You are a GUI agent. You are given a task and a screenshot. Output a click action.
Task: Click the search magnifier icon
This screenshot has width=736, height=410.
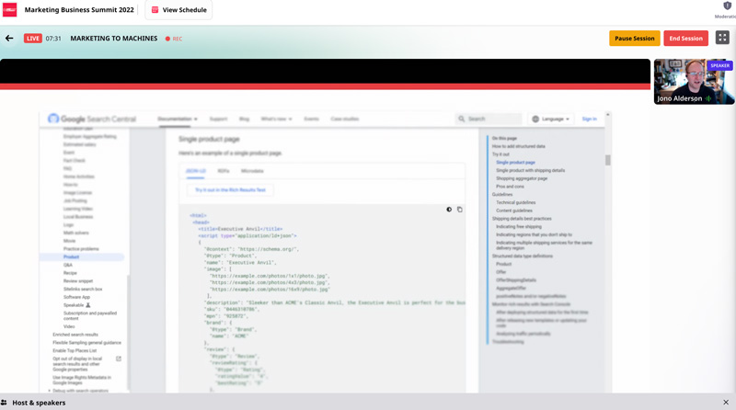[462, 120]
